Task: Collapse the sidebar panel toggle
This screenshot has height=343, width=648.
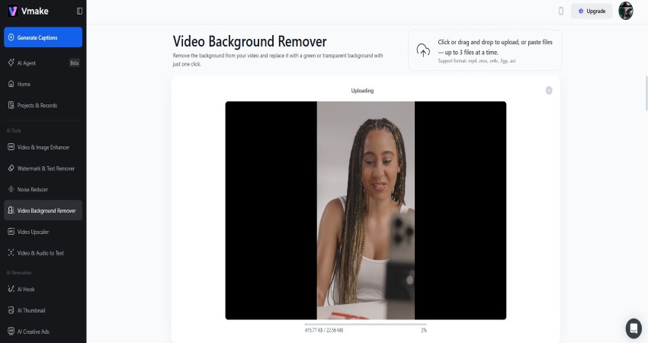Action: point(80,11)
